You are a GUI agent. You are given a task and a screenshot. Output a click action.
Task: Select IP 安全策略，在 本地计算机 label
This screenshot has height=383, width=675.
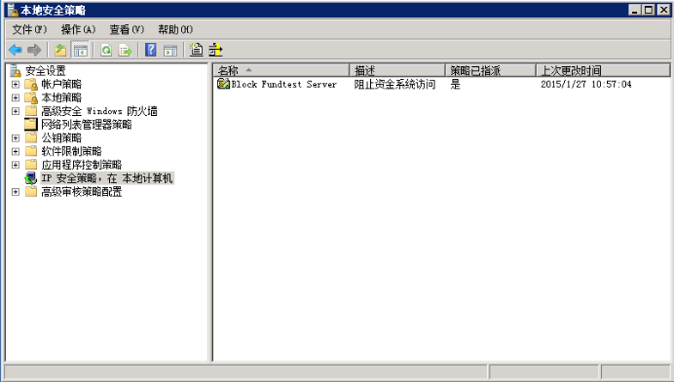pyautogui.click(x=107, y=178)
